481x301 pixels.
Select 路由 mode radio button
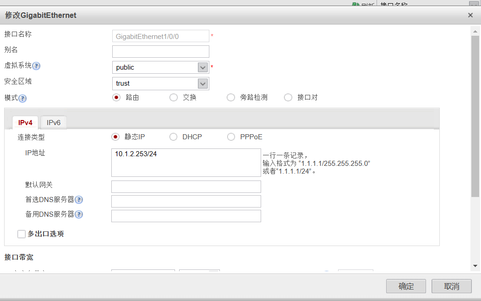click(x=116, y=98)
